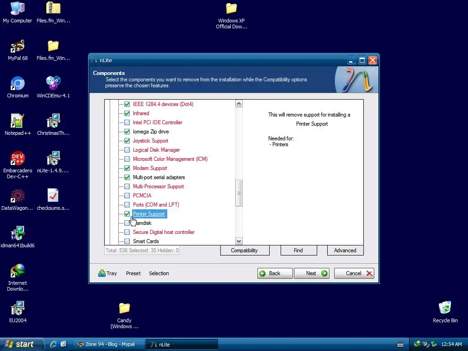Launch Chromium from the desktop
The width and height of the screenshot is (468, 351).
(17, 87)
